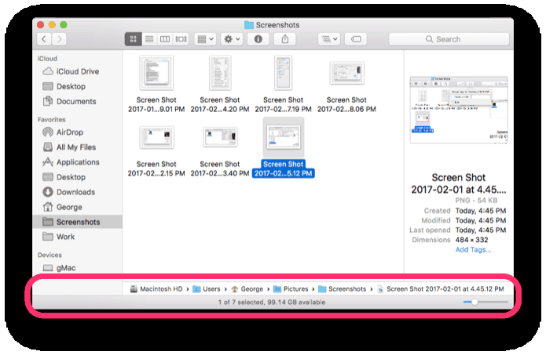Viewport: 546px width, 355px height.
Task: Click the Edit Tags icon
Action: tap(356, 39)
